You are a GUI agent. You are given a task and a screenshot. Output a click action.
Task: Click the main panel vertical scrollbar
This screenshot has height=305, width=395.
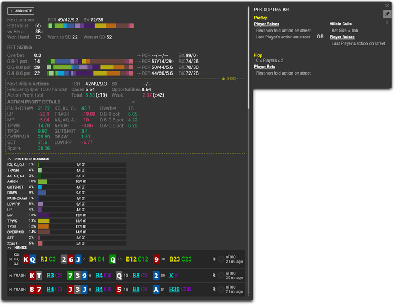(248, 58)
